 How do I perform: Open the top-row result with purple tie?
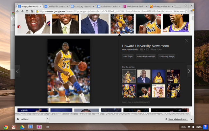(x=95, y=24)
